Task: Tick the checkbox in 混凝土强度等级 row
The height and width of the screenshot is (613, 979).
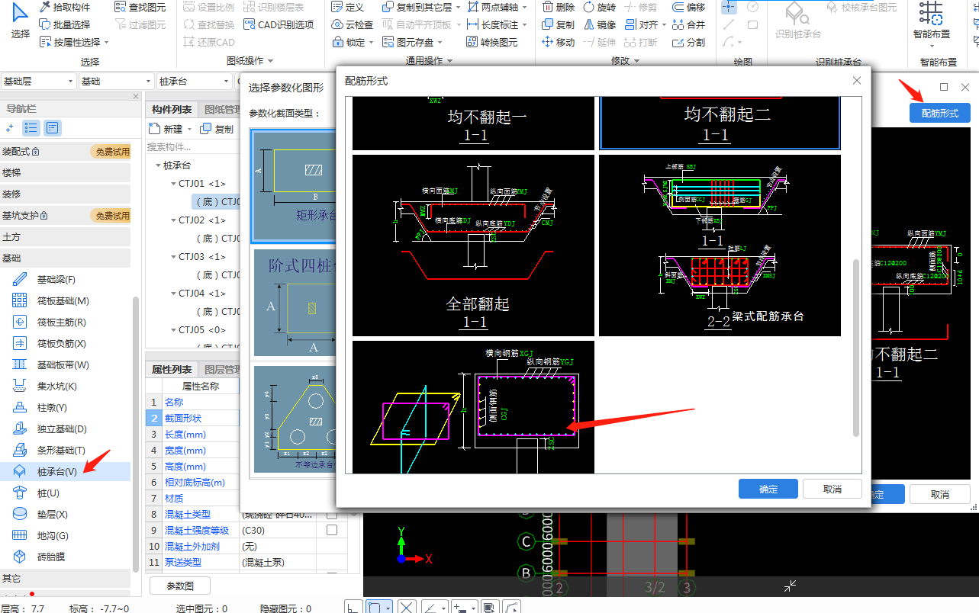Action: click(x=332, y=531)
